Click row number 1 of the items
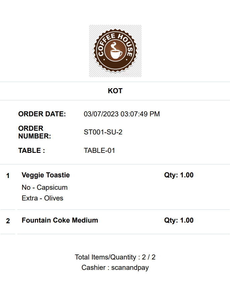Viewport: 230px width, 294px height. point(8,176)
